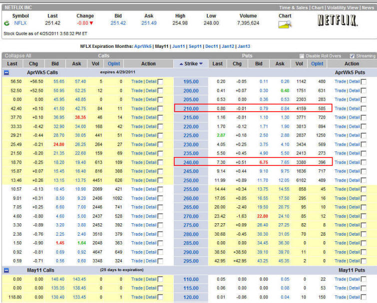The height and width of the screenshot is (303, 377).
Task: Select the Jan13 expiration month
Action: [x=244, y=46]
